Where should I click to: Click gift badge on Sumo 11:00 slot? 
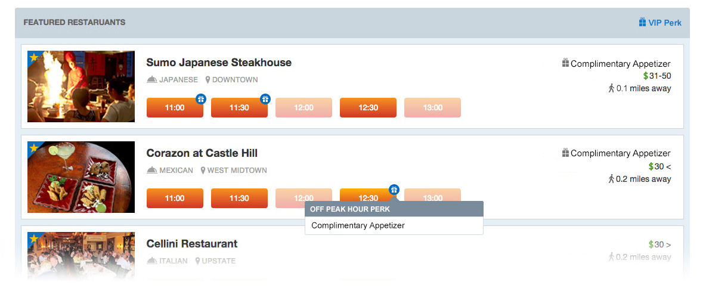pyautogui.click(x=202, y=99)
